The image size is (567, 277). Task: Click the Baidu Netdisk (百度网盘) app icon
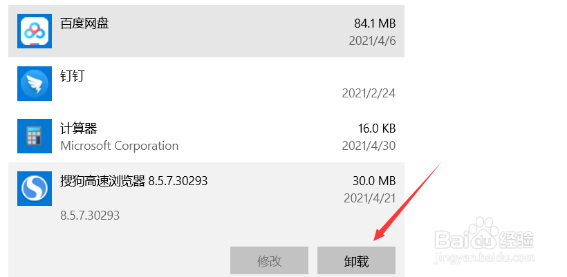pyautogui.click(x=35, y=30)
